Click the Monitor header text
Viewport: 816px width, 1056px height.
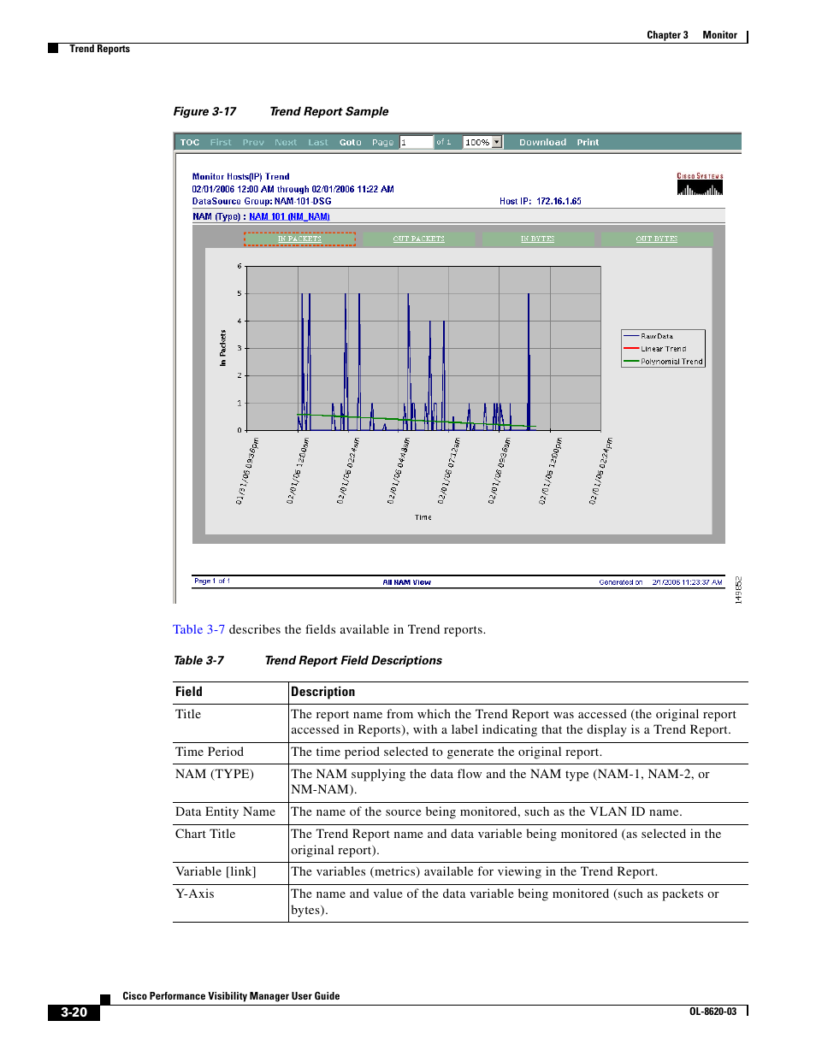coord(720,35)
